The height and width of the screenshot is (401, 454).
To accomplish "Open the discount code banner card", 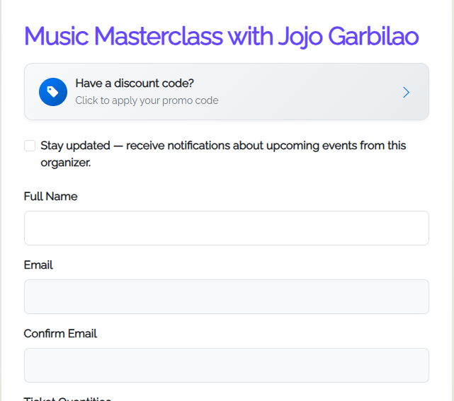I will point(227,92).
